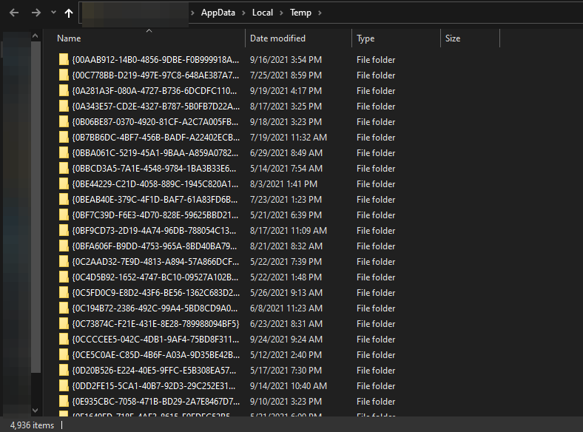Open the recent locations dropdown arrow
The height and width of the screenshot is (432, 583).
pos(53,13)
